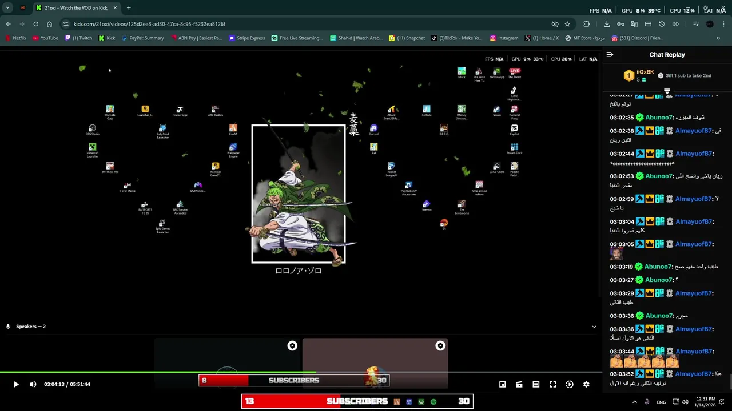
Task: Click the Minecraft Launcher icon in the stream
Action: coord(92,151)
